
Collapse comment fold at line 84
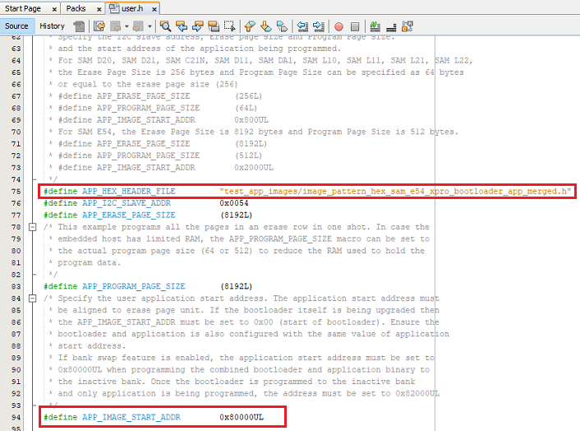[33, 299]
